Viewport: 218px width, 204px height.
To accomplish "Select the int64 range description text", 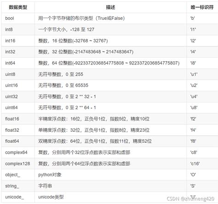I will (109, 63).
